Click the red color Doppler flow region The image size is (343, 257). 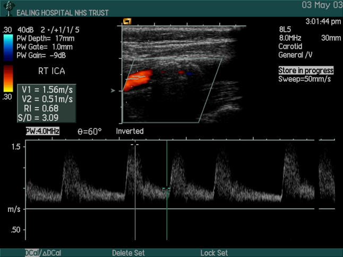click(x=138, y=80)
